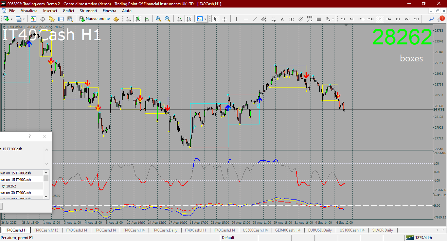Switch to SILVER,Daily chart tab
The width and height of the screenshot is (447, 241).
tap(383, 230)
